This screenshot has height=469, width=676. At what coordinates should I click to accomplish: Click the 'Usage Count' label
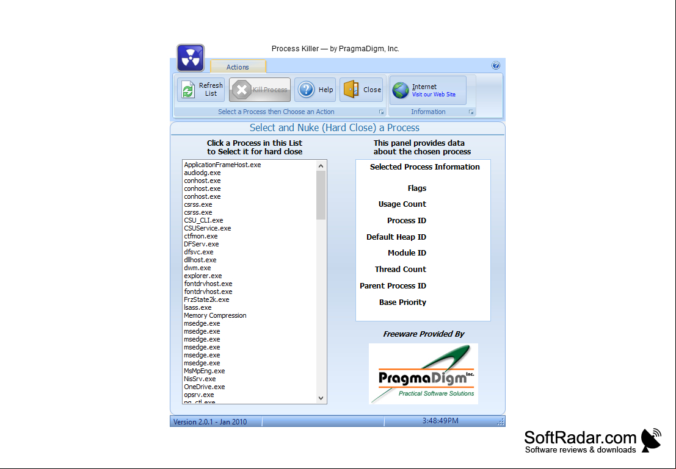click(402, 204)
